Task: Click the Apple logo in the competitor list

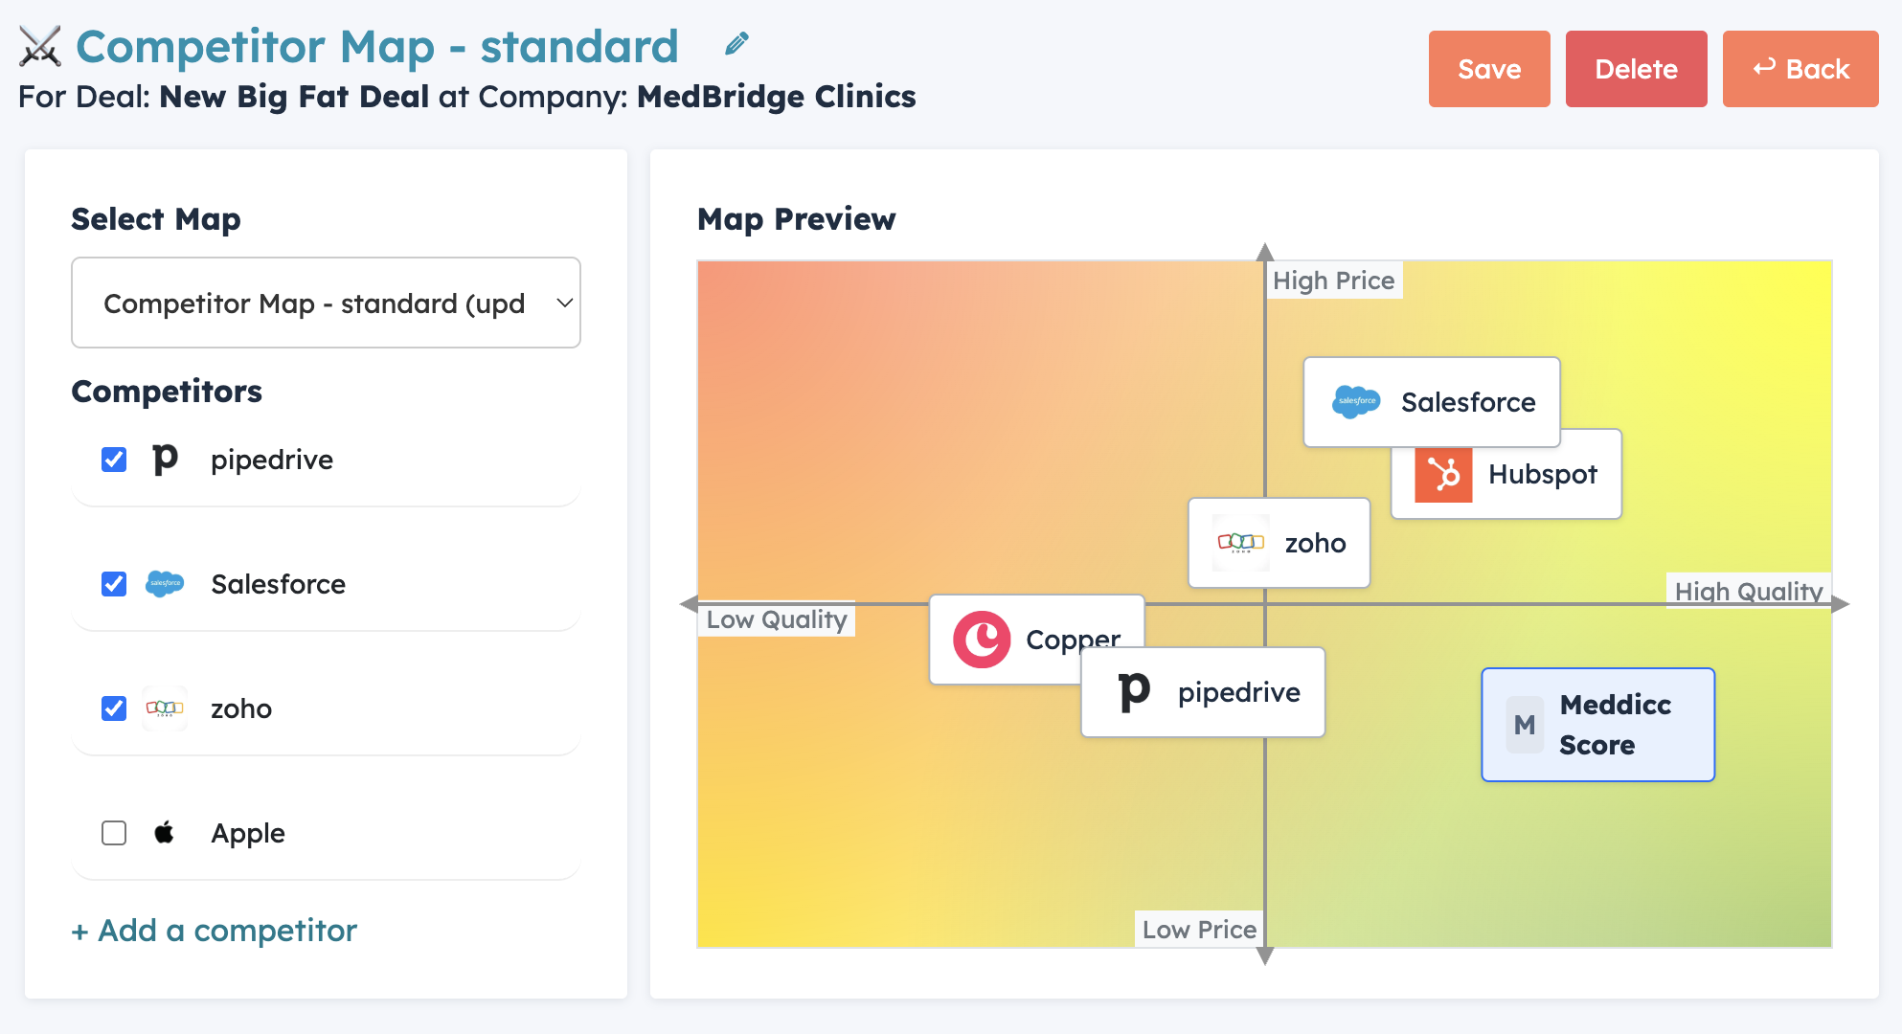Action: pos(165,833)
